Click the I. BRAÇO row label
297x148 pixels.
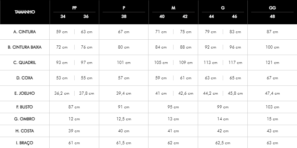[25, 143]
